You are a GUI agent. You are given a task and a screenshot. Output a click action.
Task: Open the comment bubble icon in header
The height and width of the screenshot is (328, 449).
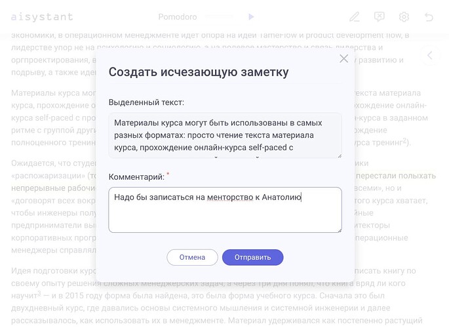click(379, 17)
